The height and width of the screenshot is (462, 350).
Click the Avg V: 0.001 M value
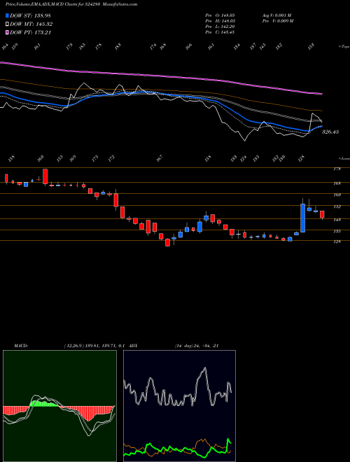(276, 15)
